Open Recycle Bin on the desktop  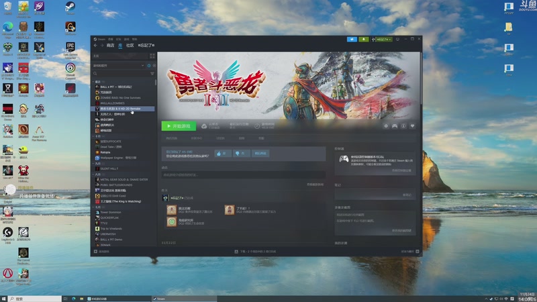(7, 7)
